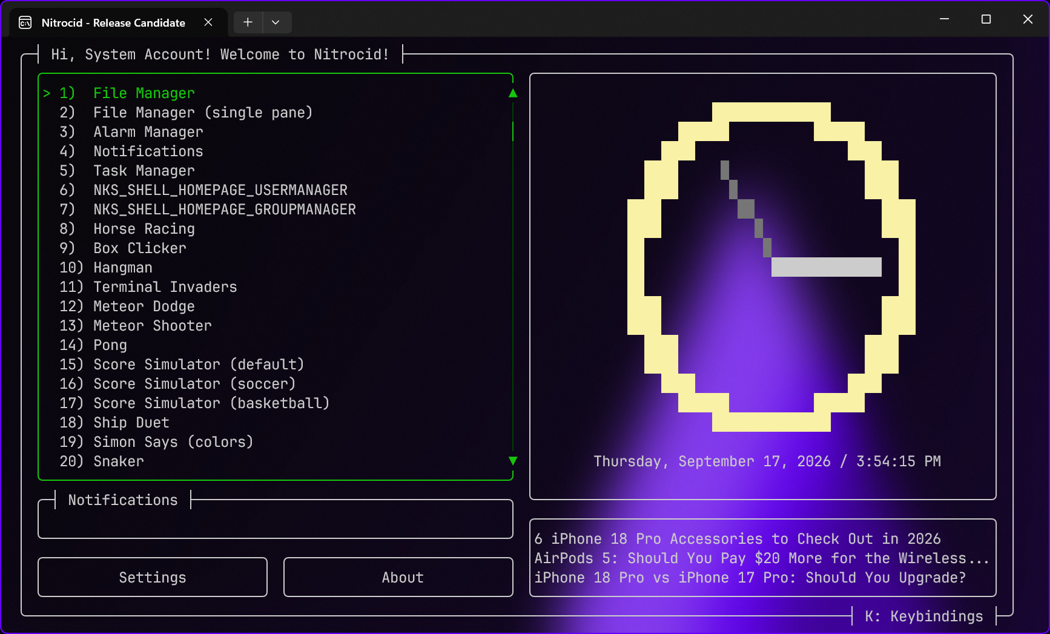This screenshot has width=1050, height=634.
Task: Open the Alarm Manager item
Action: click(x=148, y=132)
